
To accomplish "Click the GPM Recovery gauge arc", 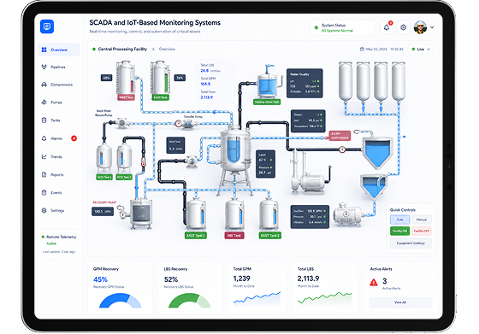I will (x=121, y=301).
